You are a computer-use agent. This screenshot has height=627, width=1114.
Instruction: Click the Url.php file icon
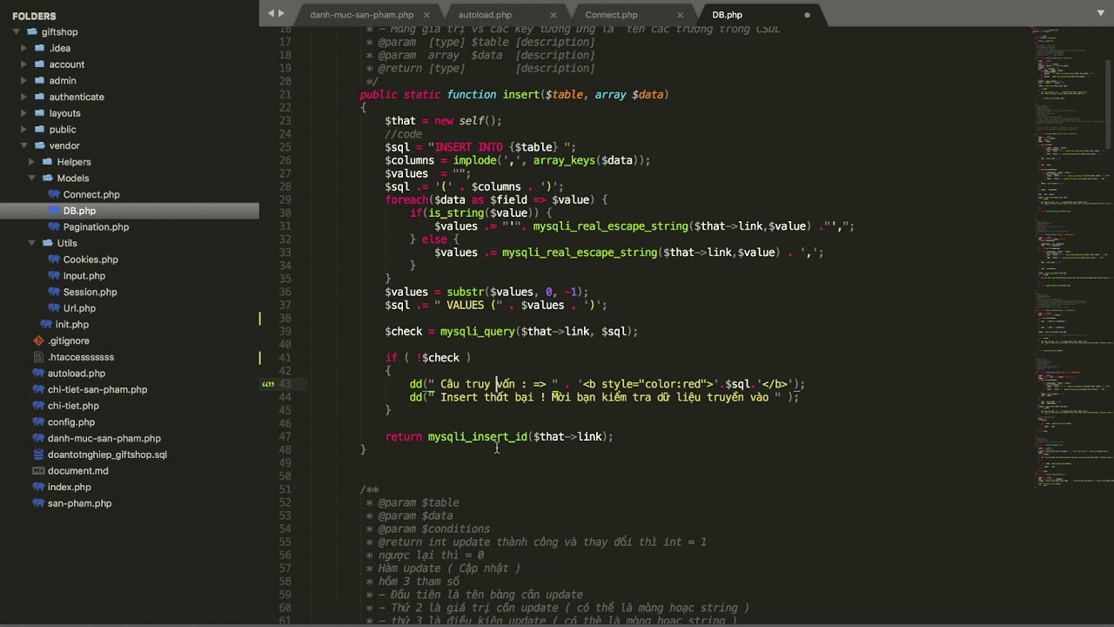(x=54, y=308)
